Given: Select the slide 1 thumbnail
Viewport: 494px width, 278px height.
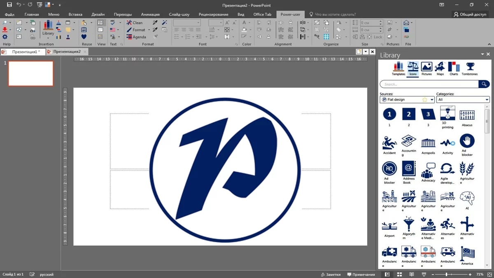Looking at the screenshot, I should (31, 74).
